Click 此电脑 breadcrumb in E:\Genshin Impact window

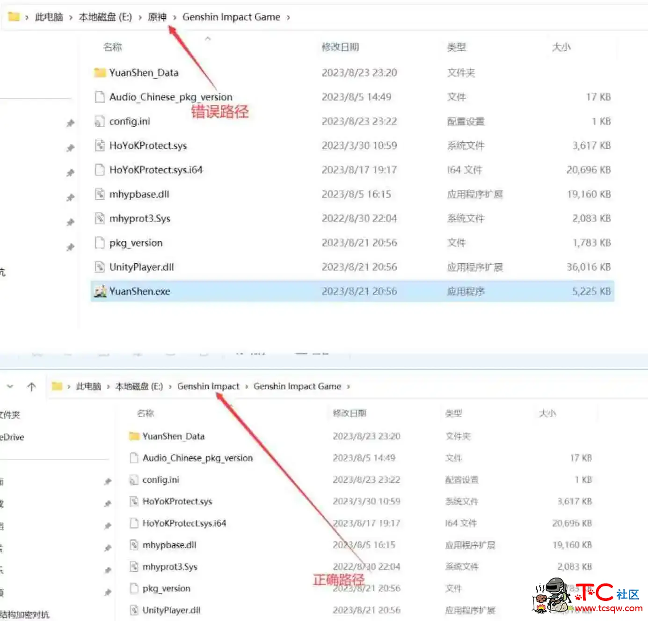(88, 386)
